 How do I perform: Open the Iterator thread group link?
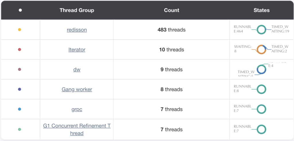click(77, 50)
